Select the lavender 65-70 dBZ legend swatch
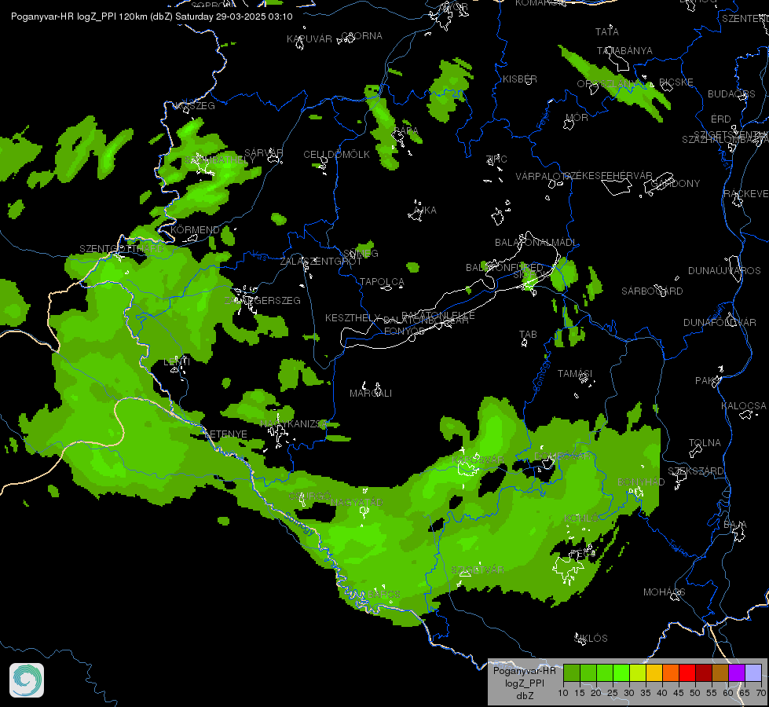The image size is (769, 707). pos(753,672)
